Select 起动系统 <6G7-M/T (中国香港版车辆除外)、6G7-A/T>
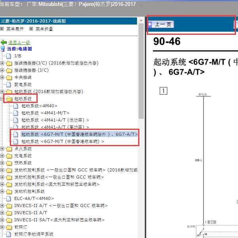Image resolution: width=238 pixels, height=238 pixels. coord(79,134)
